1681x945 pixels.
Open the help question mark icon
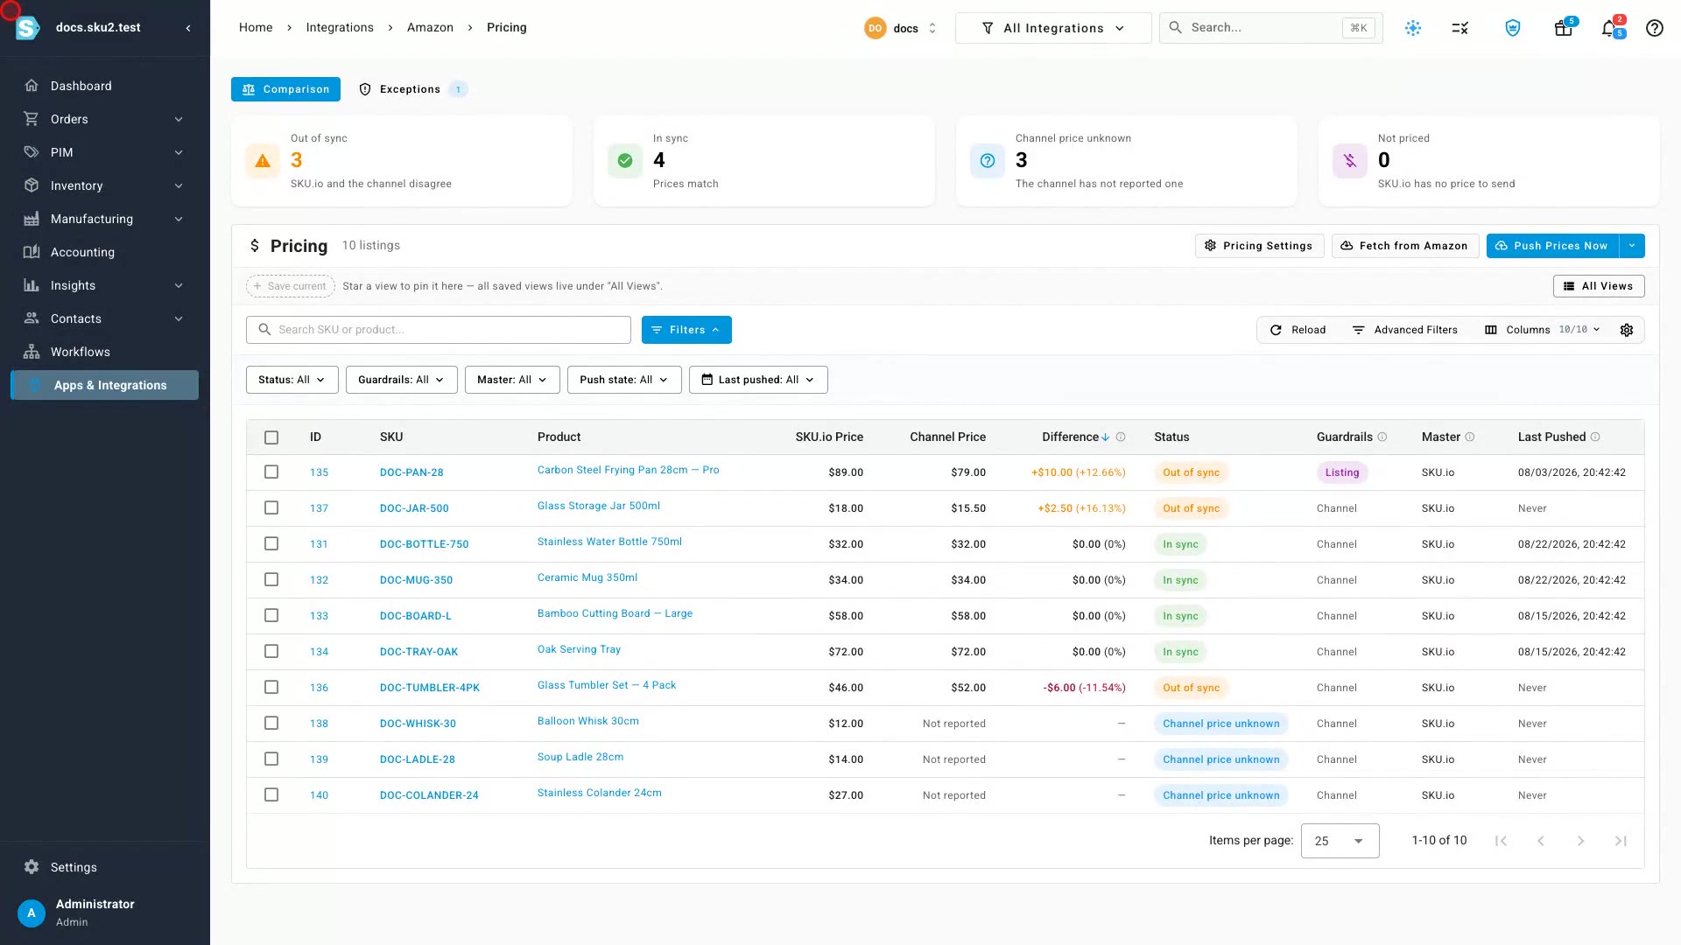[x=1654, y=28]
